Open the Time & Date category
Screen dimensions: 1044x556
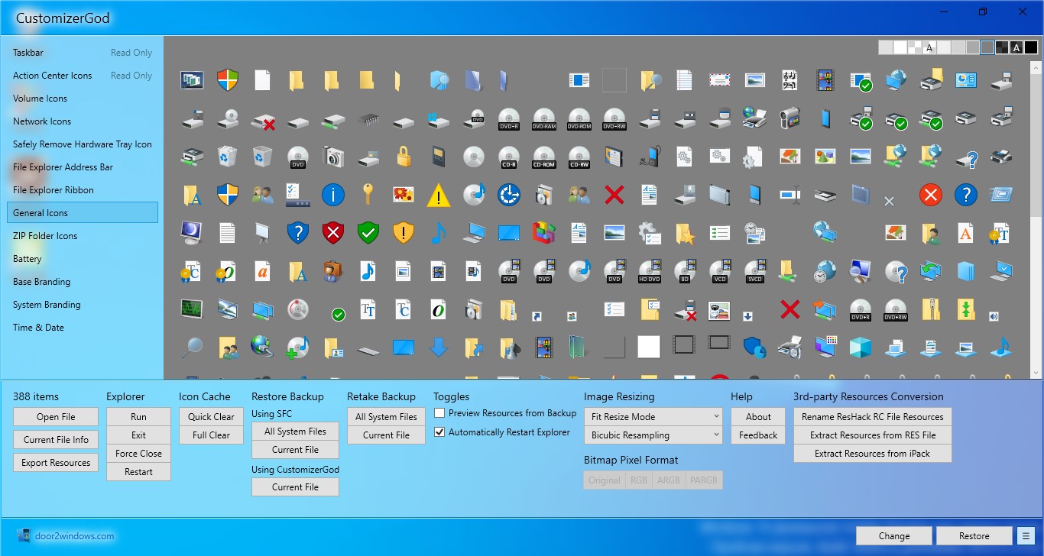coord(83,328)
